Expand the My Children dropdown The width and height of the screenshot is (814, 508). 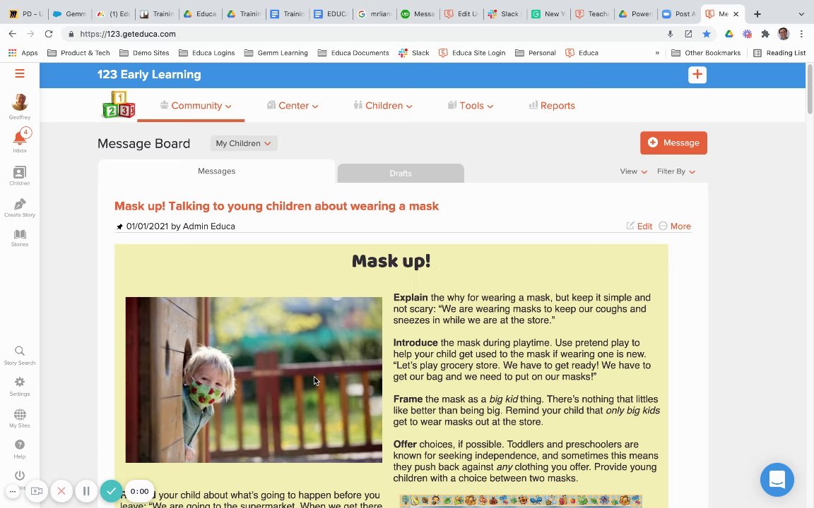pyautogui.click(x=244, y=143)
